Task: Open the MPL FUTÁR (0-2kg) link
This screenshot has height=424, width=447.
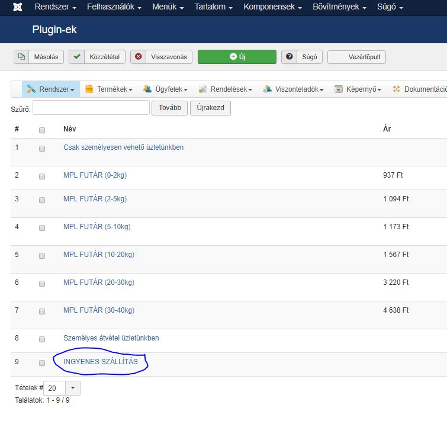Action: coord(95,175)
